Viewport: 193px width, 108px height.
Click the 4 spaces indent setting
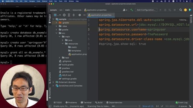[x=183, y=106]
